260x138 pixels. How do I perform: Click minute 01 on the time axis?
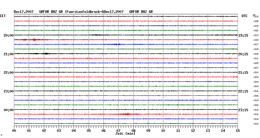click(29, 130)
